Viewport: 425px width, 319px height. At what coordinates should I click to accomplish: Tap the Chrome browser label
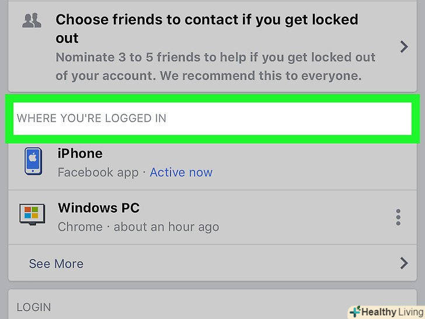point(79,227)
